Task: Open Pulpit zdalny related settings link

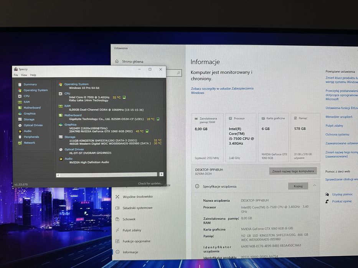Action: point(334,126)
